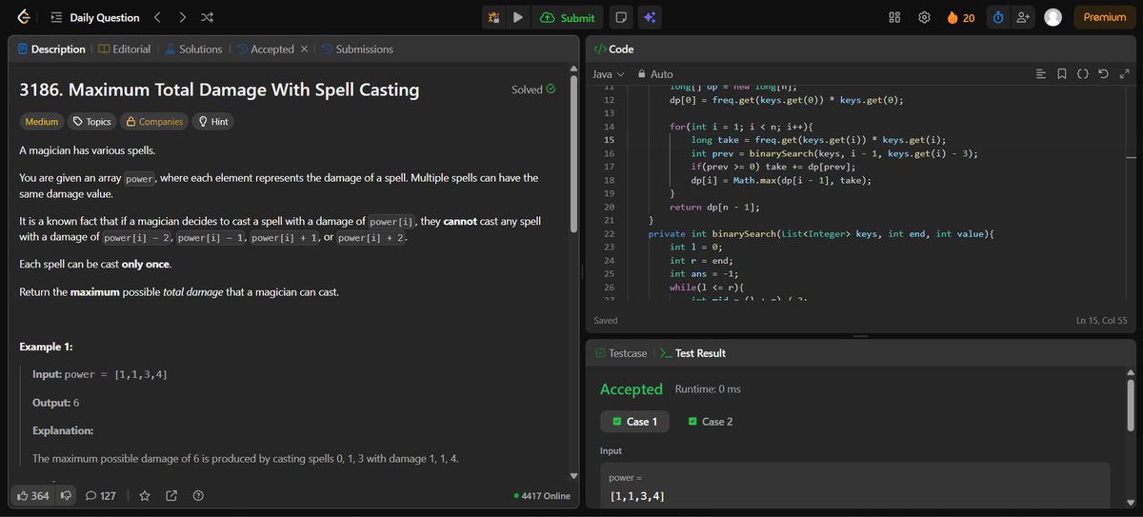The image size is (1143, 517).
Task: Format code with the align-lines icon
Action: pyautogui.click(x=1040, y=74)
